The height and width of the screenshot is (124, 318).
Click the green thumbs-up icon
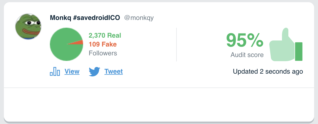tap(286, 44)
